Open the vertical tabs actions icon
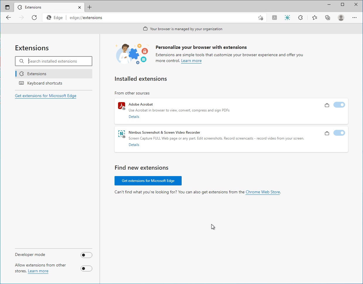The width and height of the screenshot is (363, 284). [x=7, y=7]
